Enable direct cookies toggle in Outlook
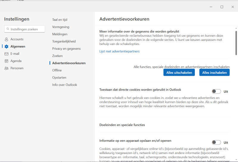The width and height of the screenshot is (238, 162). click(216, 92)
